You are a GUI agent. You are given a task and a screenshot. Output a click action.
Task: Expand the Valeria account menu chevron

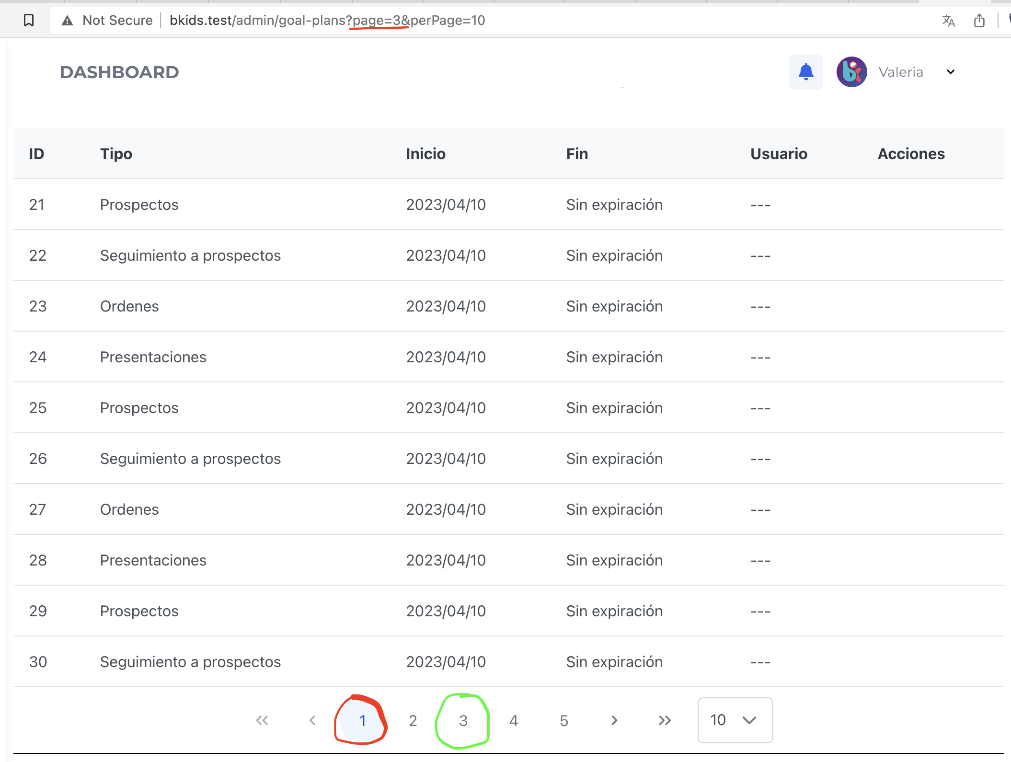coord(950,71)
